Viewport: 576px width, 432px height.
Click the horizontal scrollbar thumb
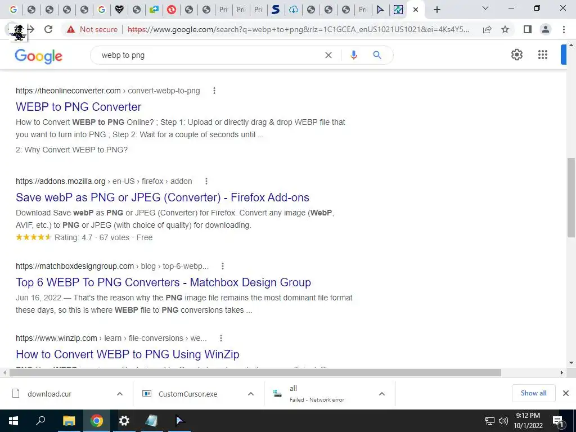tap(255, 372)
